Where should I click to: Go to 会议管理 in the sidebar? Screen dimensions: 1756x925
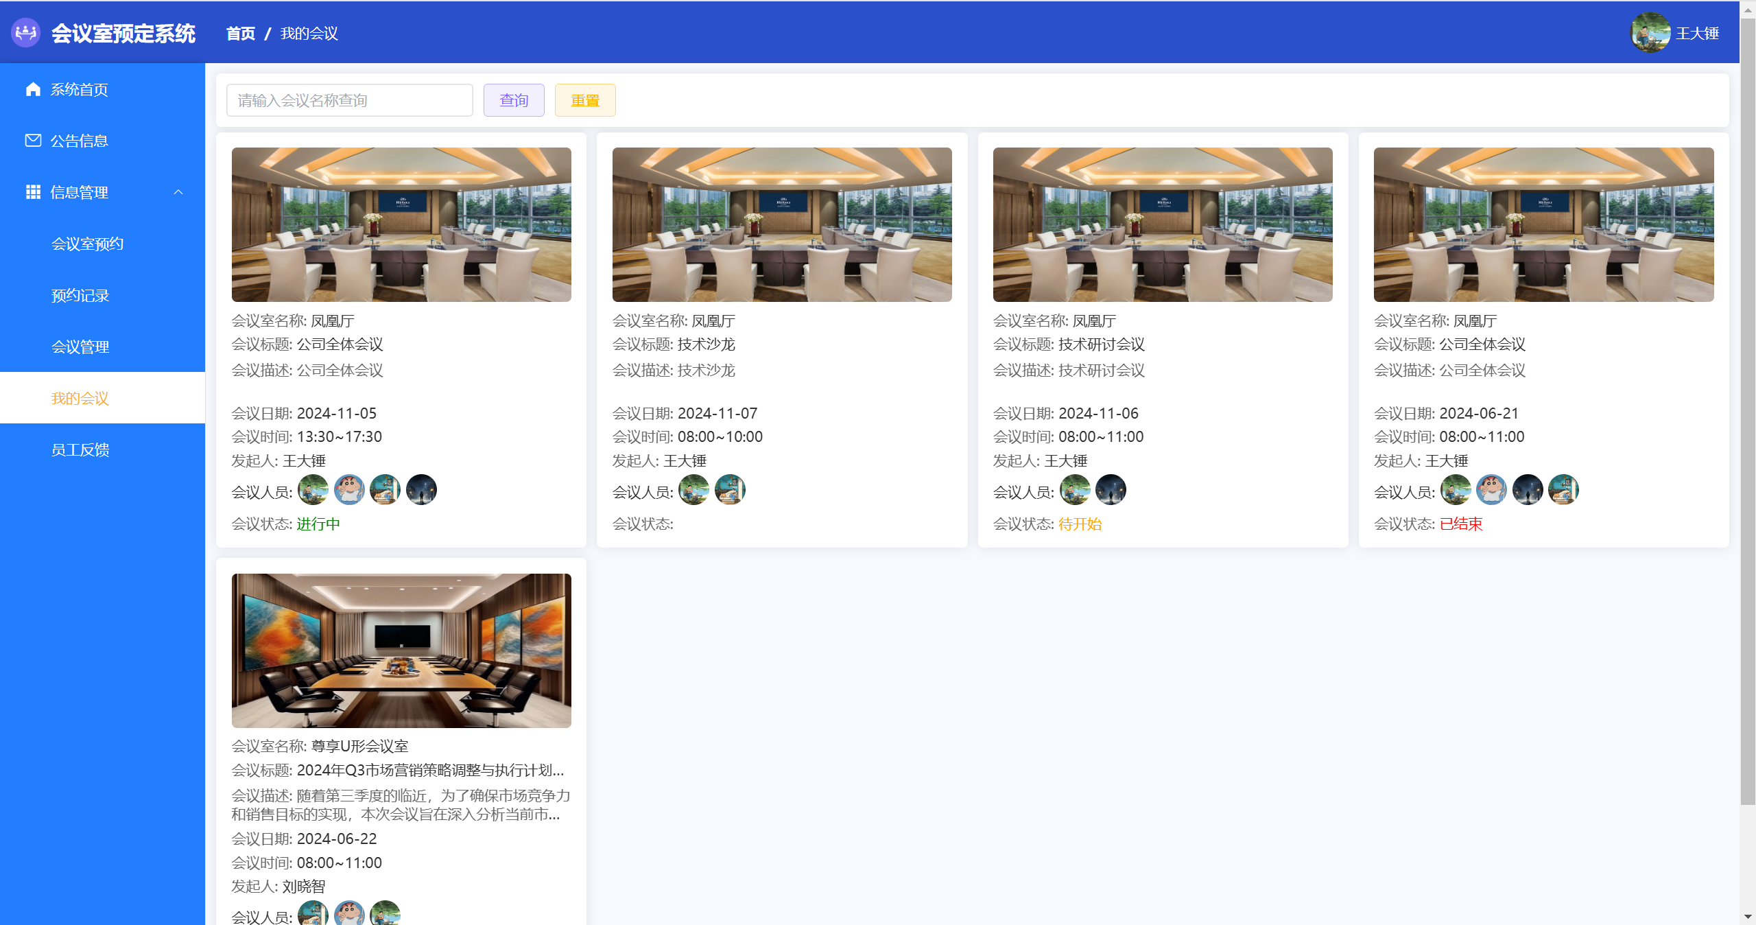80,347
